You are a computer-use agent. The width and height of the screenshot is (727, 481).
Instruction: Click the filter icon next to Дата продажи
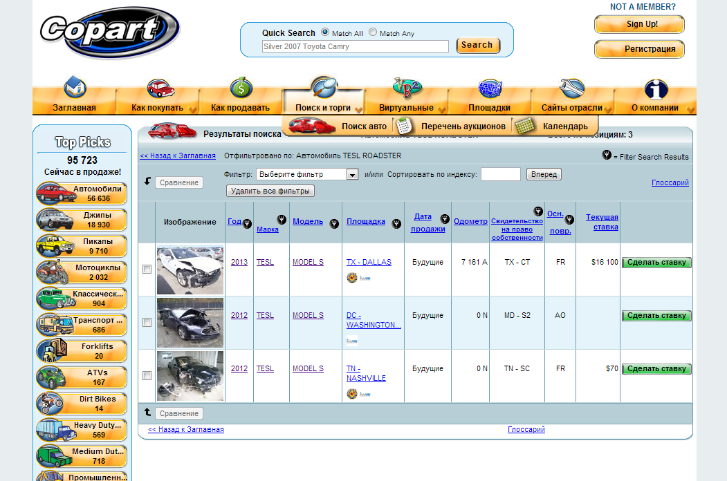click(445, 218)
